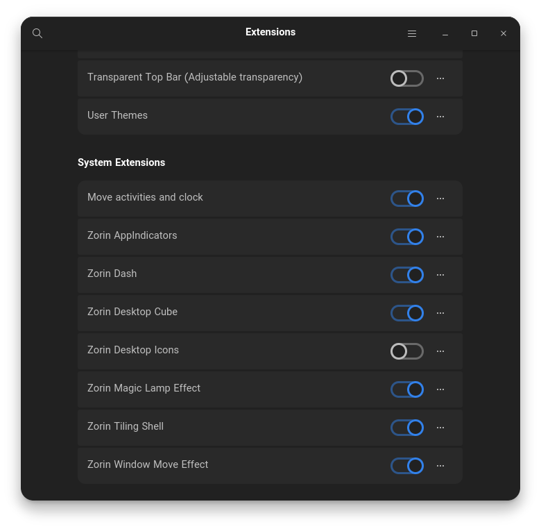Disable the User Themes toggle
Image resolution: width=541 pixels, height=529 pixels.
[407, 117]
